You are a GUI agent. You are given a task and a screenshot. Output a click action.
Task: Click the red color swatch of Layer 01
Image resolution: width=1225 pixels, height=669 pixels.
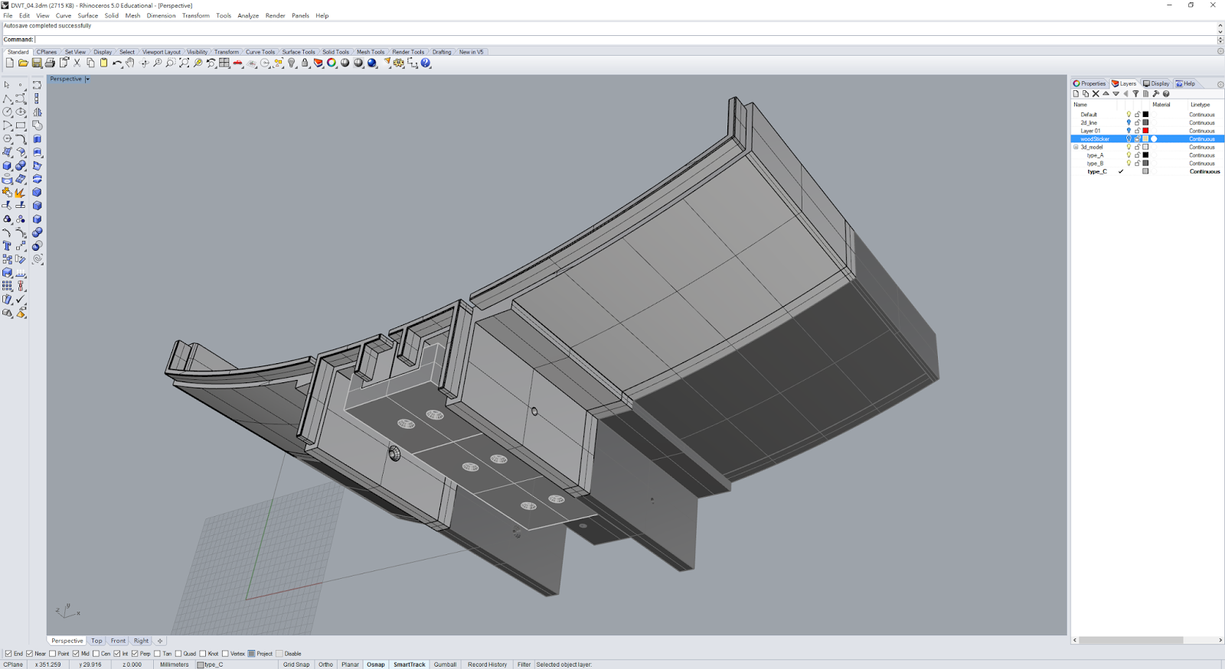click(x=1145, y=131)
